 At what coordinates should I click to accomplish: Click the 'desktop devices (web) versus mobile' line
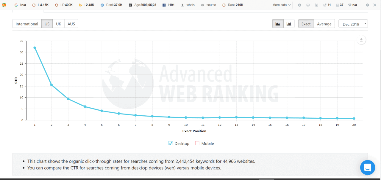(x=124, y=168)
